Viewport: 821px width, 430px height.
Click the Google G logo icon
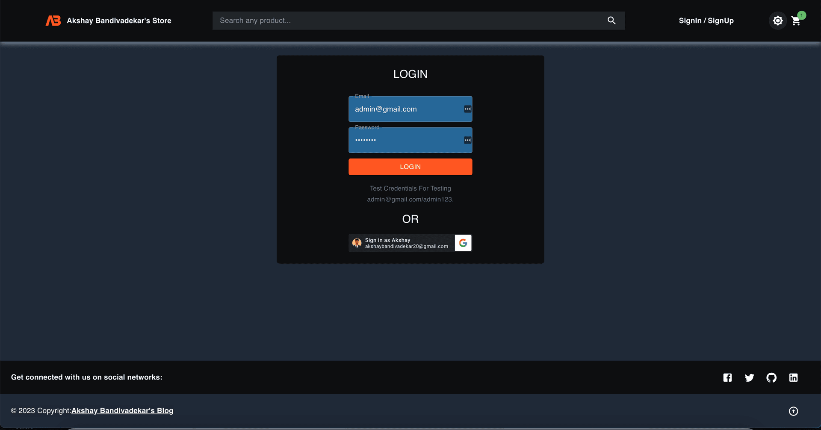click(463, 243)
